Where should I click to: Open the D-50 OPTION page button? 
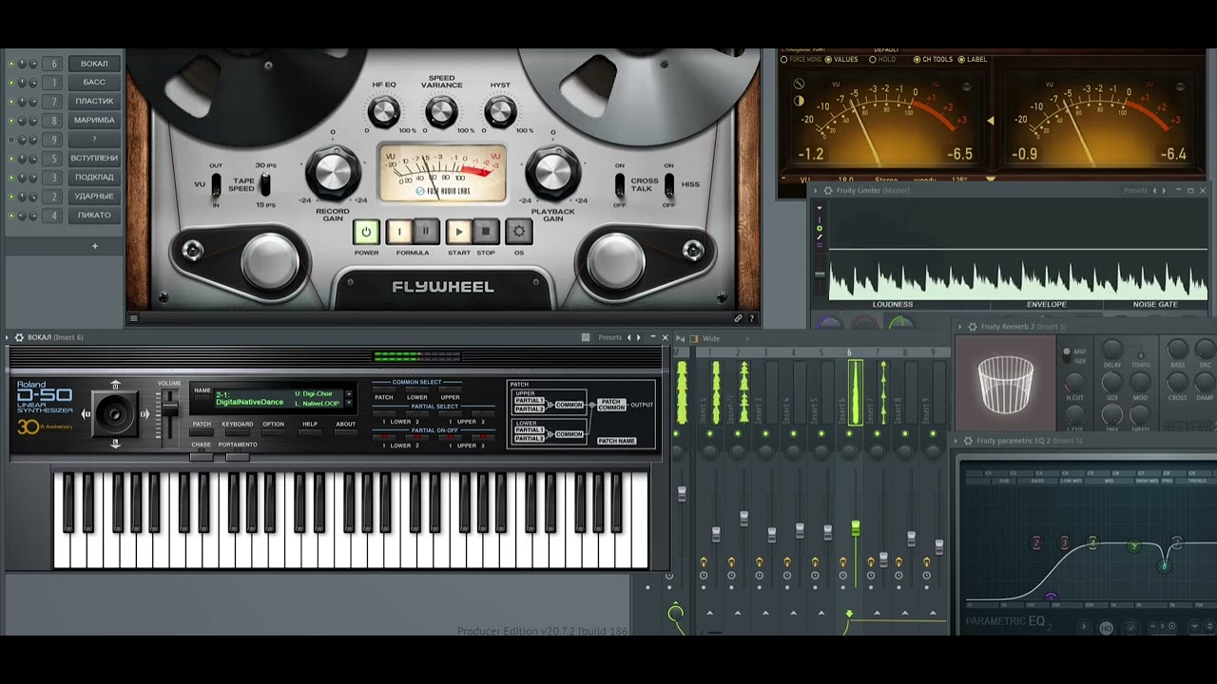(274, 431)
